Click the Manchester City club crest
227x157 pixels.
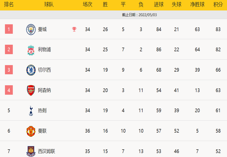[31, 29]
